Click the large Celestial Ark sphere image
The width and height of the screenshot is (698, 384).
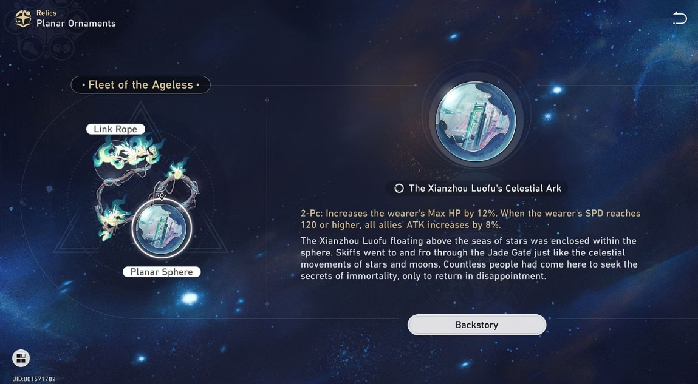[x=476, y=121]
